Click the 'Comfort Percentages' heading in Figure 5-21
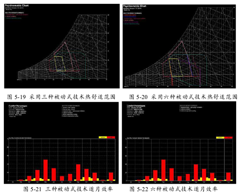The height and width of the screenshot is (195, 244). point(18,106)
